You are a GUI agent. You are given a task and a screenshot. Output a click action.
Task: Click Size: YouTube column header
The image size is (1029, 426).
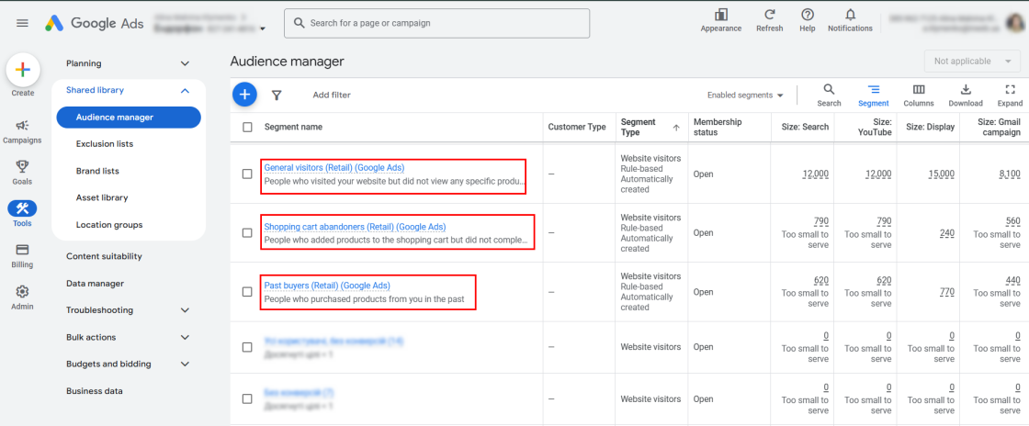(875, 127)
